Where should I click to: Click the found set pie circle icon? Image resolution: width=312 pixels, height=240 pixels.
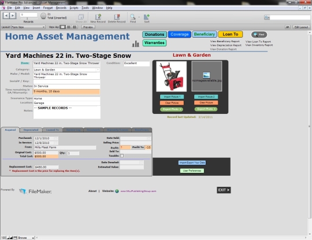coord(43,16)
